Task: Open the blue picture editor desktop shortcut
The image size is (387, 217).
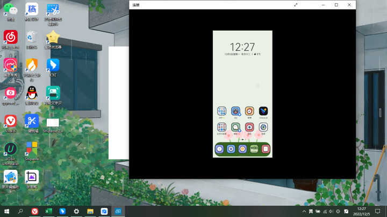Action: (x=11, y=181)
